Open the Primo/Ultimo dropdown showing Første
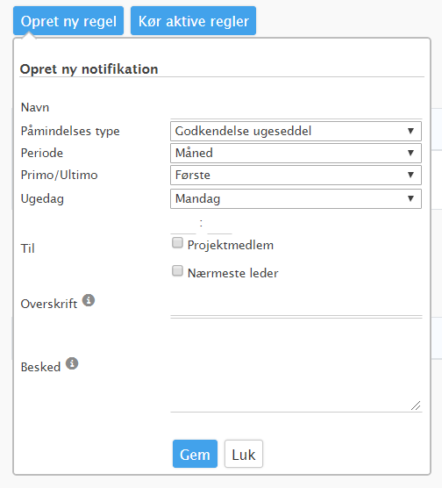 pos(296,176)
